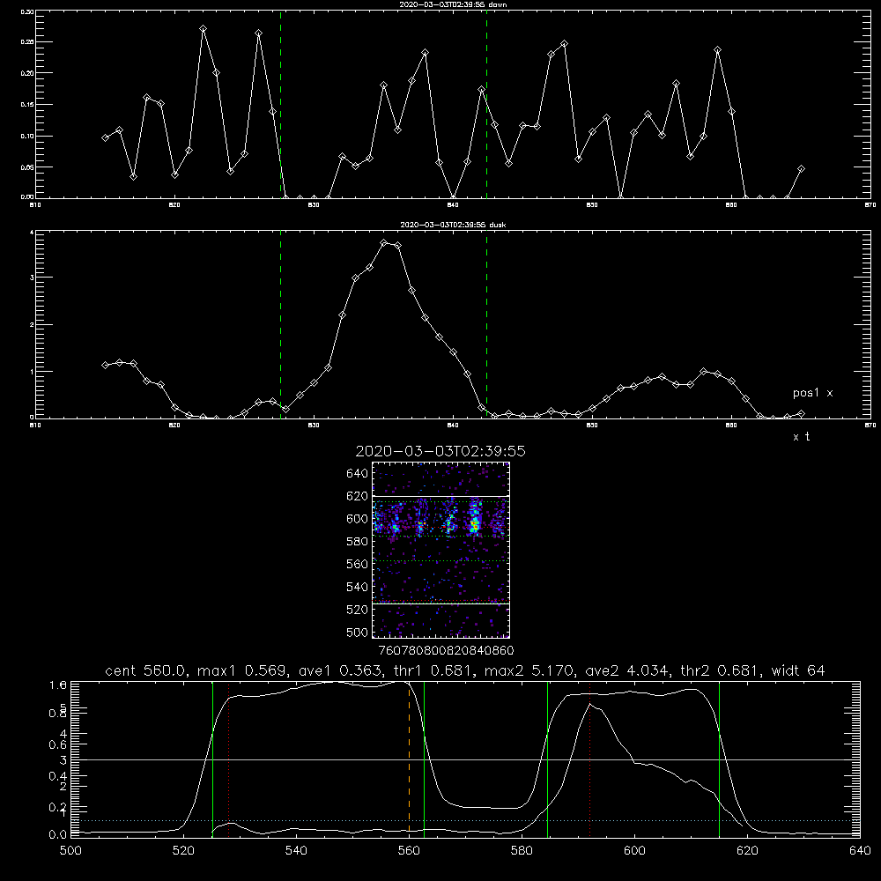Image resolution: width=881 pixels, height=881 pixels.
Task: Click the dusk plot title text
Action: coord(453,225)
